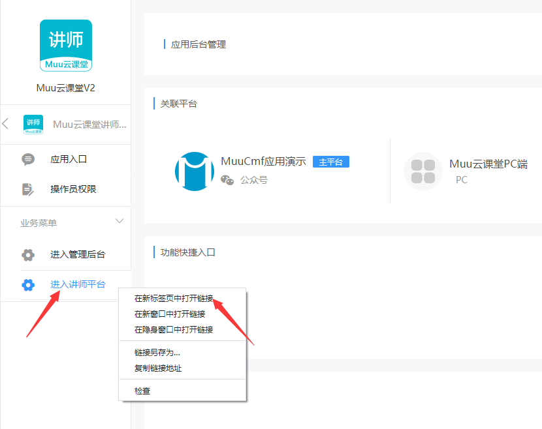
Task: Select 检查 at bottom of context menu
Action: point(142,391)
